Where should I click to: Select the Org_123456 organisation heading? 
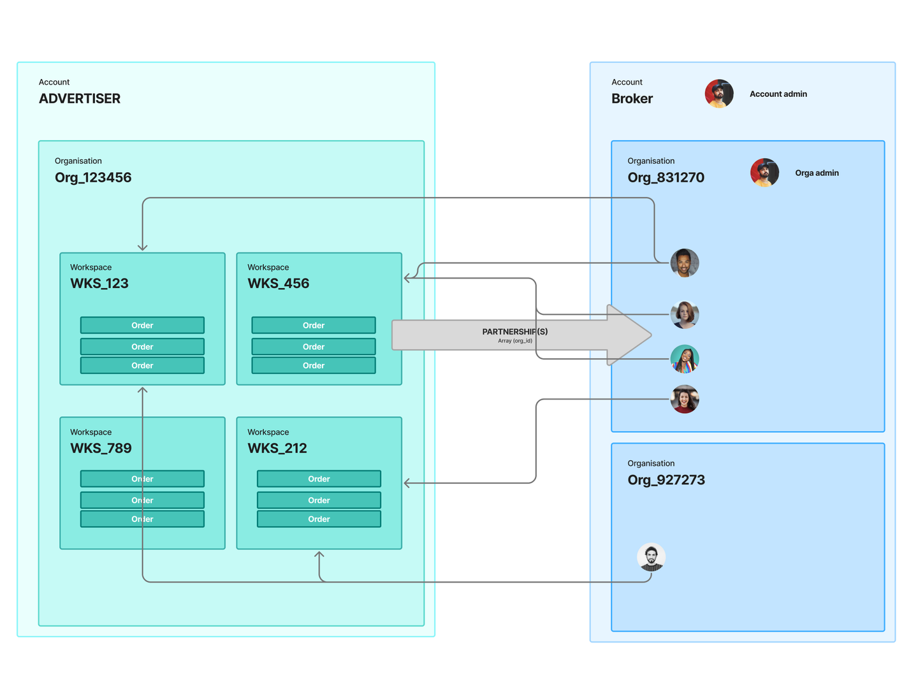[x=93, y=178]
